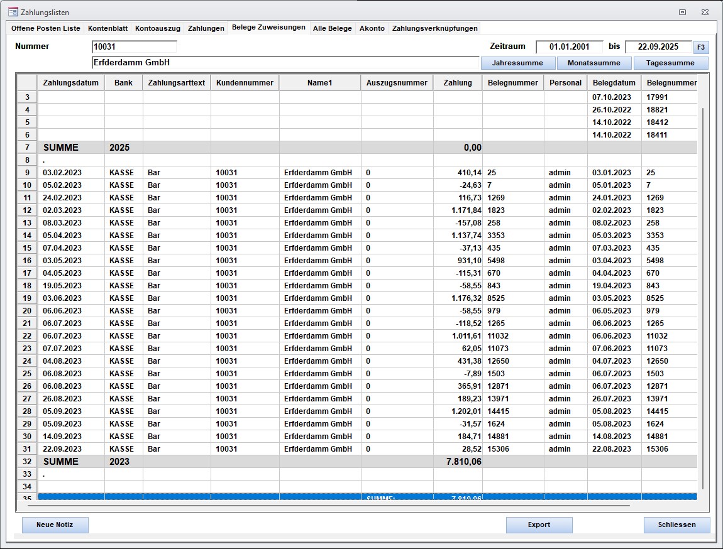Open the Kontenblatt tab

108,28
